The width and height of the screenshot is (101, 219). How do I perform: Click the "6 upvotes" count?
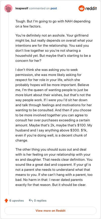17,201
